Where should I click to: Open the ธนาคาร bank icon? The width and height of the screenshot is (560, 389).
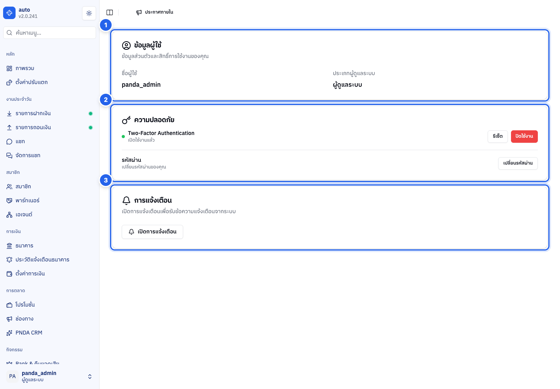pos(9,246)
